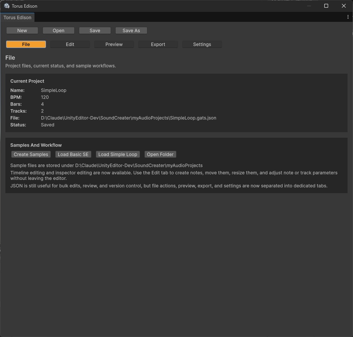Viewport: 353px width, 337px height.
Task: Go to the Export tab
Action: pyautogui.click(x=158, y=44)
